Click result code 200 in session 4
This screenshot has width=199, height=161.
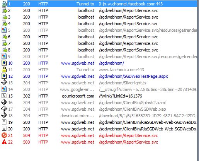pos(27,24)
